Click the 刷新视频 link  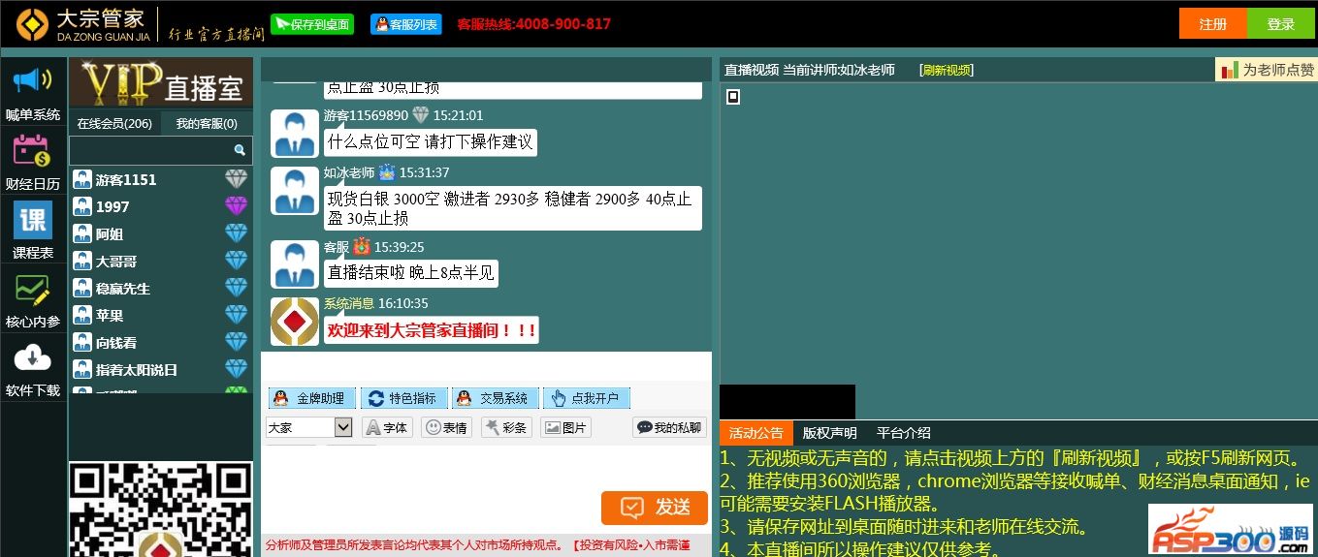pyautogui.click(x=947, y=70)
